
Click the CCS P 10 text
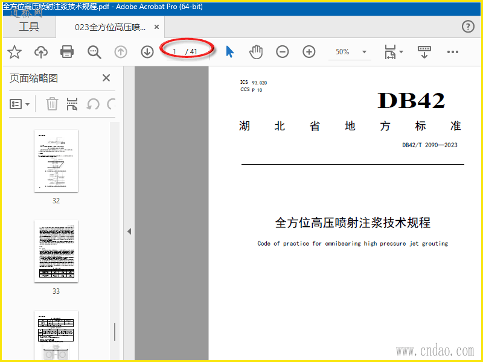[x=251, y=89]
